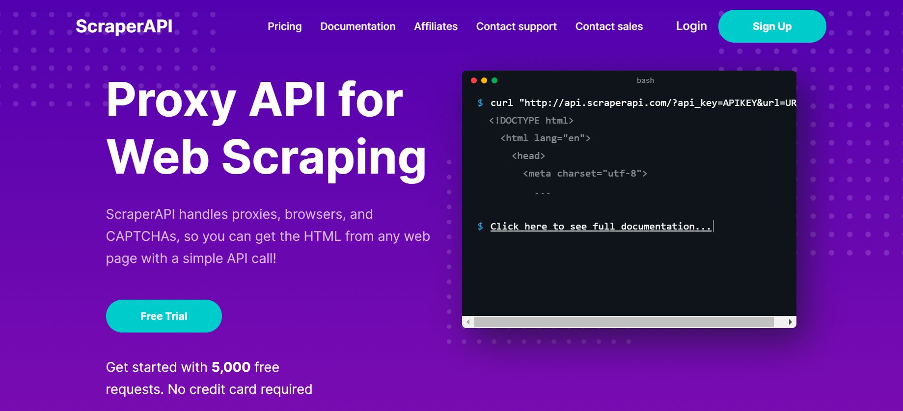Click the ScraperAPI logo
Image resolution: width=903 pixels, height=411 pixels.
[124, 26]
